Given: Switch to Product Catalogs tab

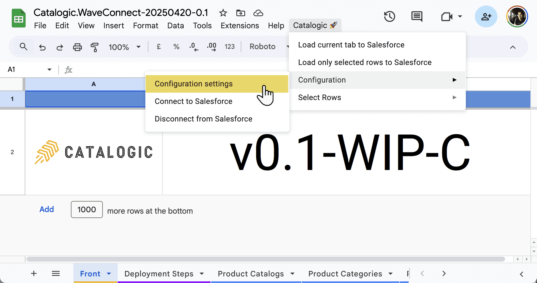Looking at the screenshot, I should (251, 274).
